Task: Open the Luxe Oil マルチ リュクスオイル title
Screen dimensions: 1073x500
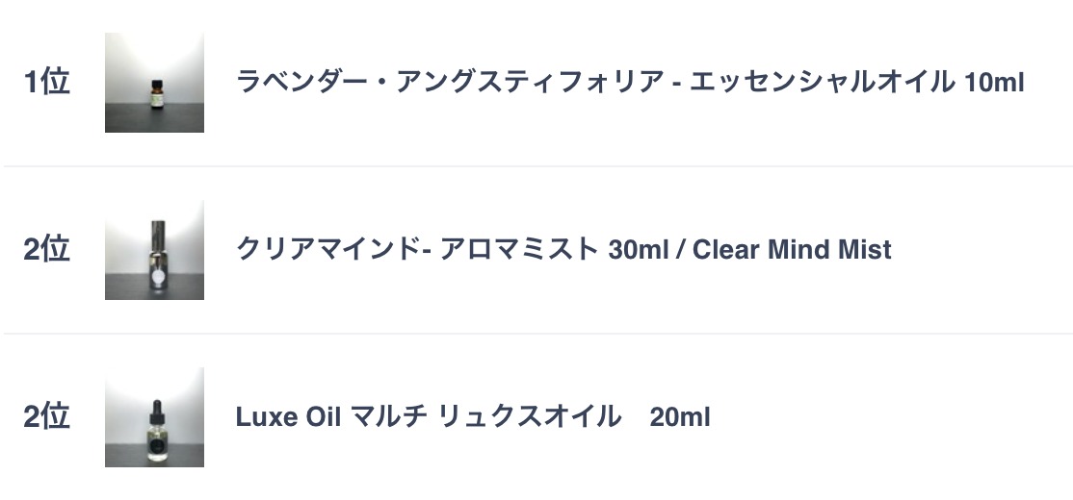Action: [473, 416]
